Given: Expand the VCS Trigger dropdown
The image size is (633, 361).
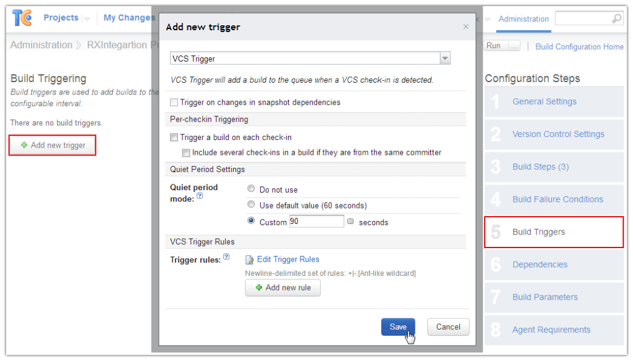Looking at the screenshot, I should (445, 59).
